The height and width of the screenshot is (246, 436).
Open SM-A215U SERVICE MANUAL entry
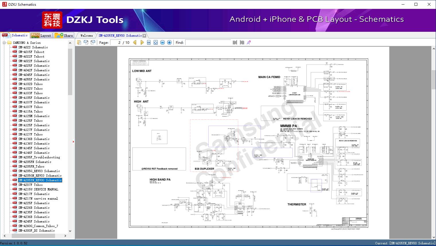(x=38, y=189)
